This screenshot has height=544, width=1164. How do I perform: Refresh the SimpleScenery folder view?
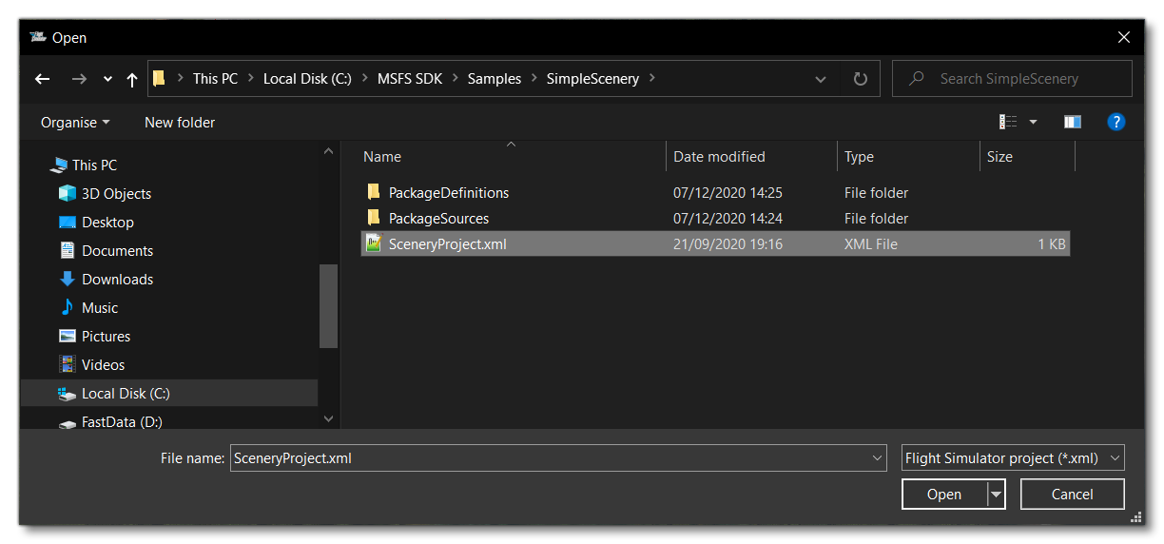[860, 79]
